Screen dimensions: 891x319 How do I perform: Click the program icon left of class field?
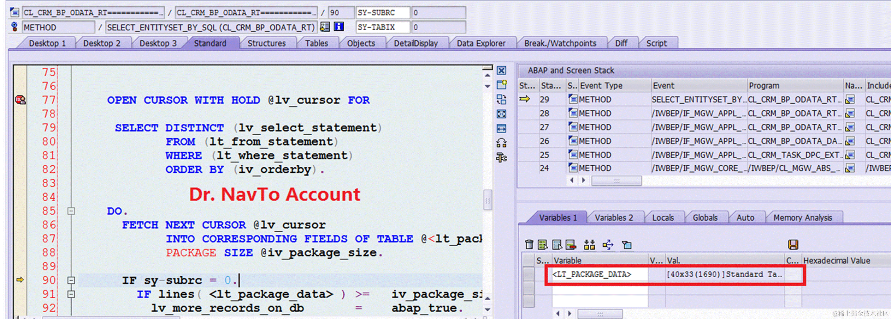click(14, 13)
